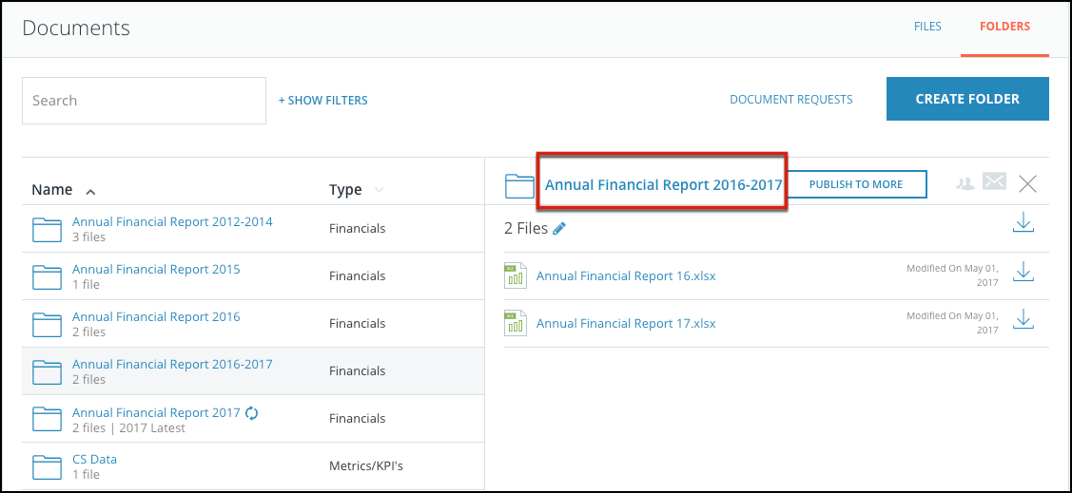The height and width of the screenshot is (493, 1072).
Task: Sort by Name column ascending arrow
Action: [90, 191]
